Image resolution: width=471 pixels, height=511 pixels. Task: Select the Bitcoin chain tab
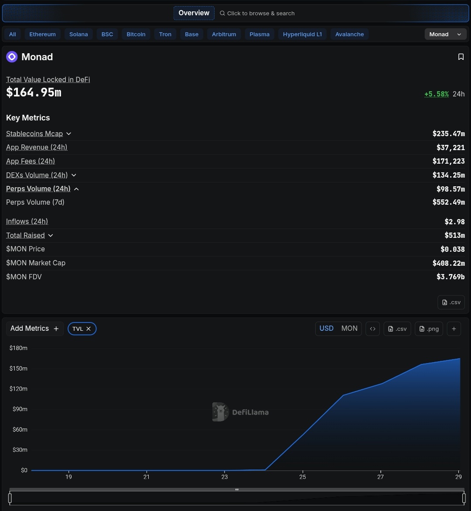136,34
